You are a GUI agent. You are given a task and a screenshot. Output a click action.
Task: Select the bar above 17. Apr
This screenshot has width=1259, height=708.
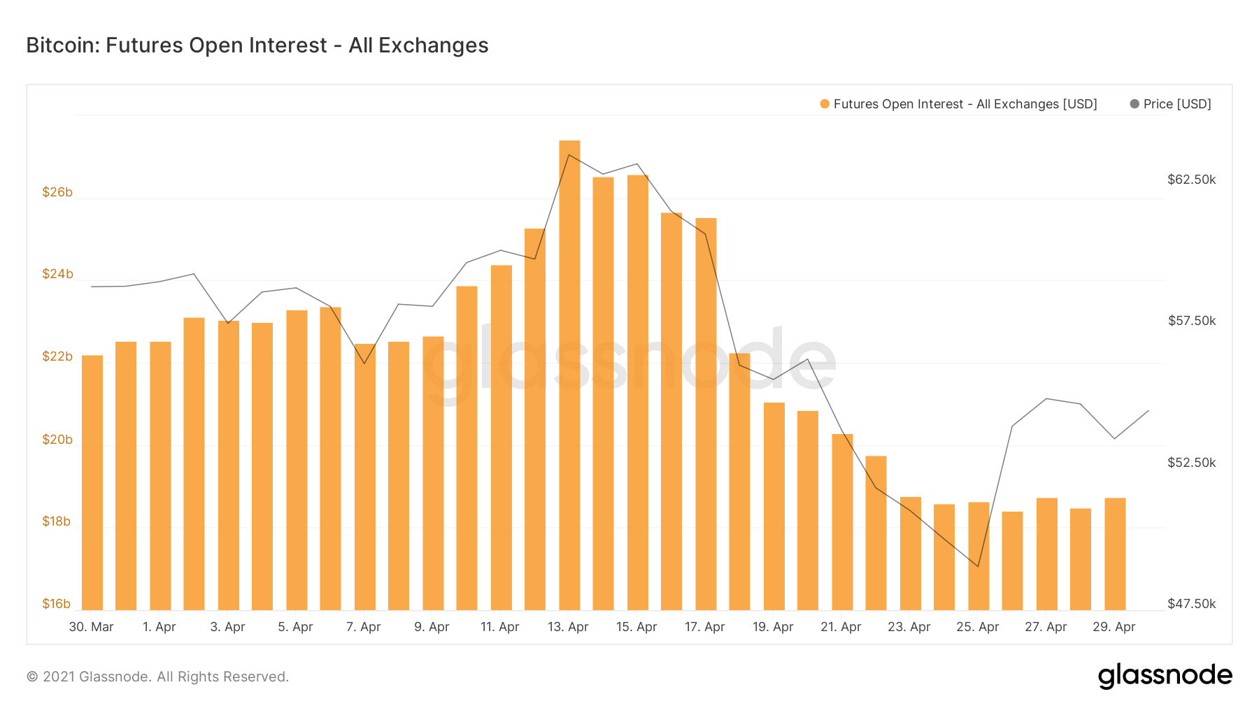[x=706, y=414]
